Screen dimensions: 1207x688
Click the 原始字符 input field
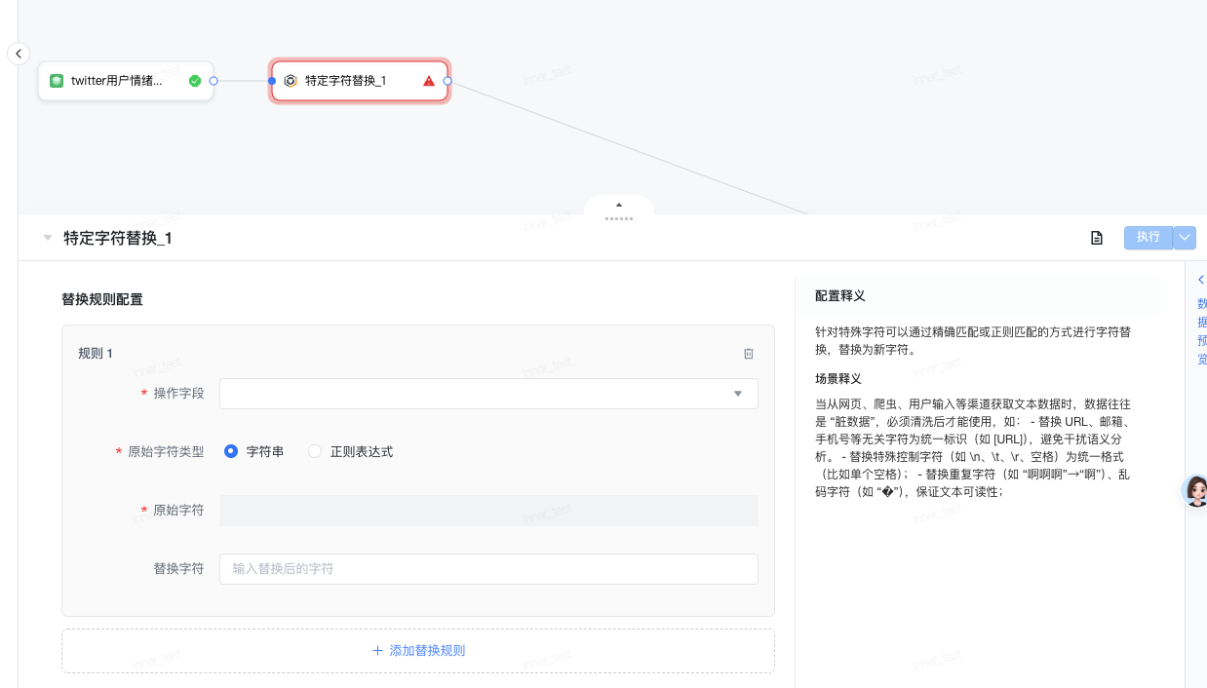[x=488, y=511]
